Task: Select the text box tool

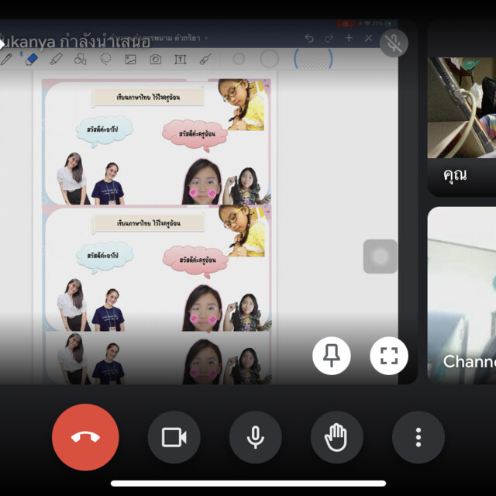Action: [180, 59]
